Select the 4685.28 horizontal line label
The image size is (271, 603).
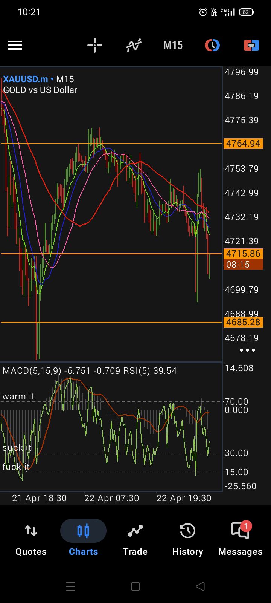tap(243, 322)
